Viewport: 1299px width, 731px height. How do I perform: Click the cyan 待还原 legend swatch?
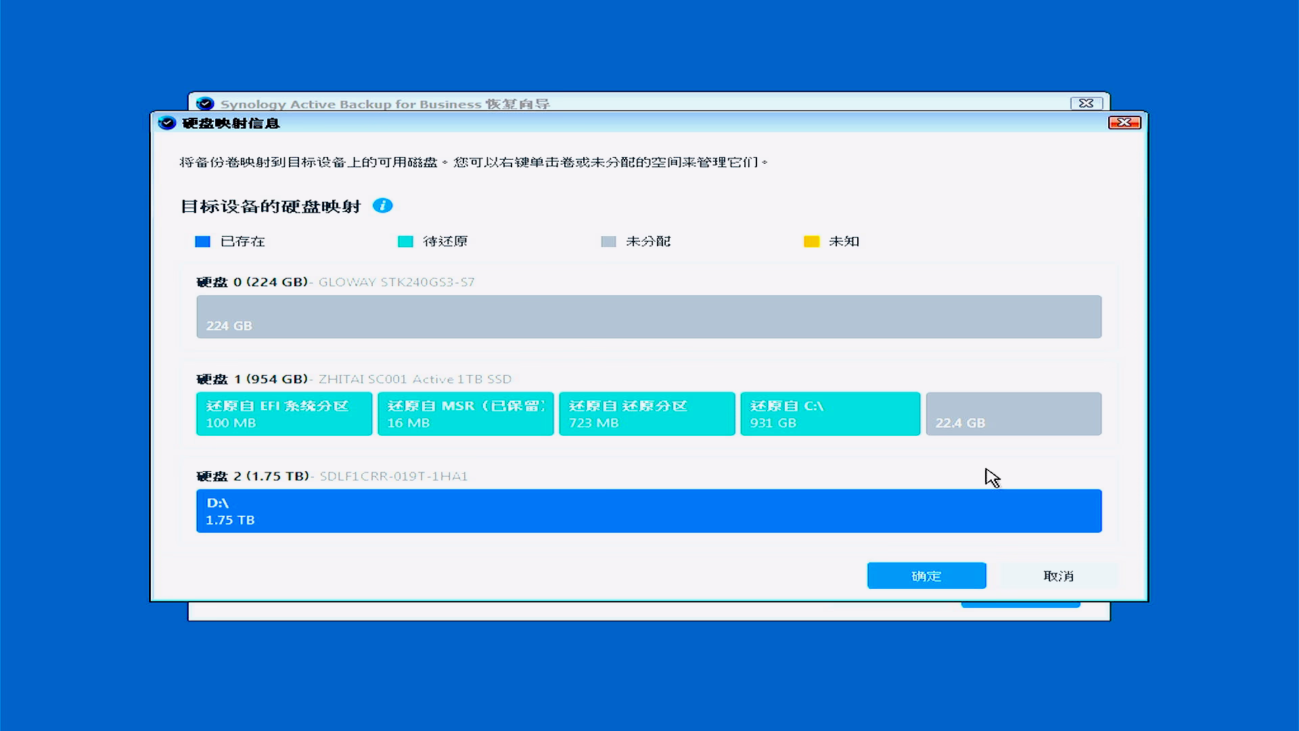click(405, 242)
